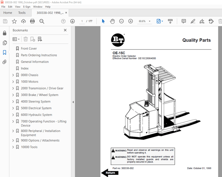This screenshot has width=222, height=177.
Task: Open the Front Cover bookmark
Action: (x=29, y=49)
